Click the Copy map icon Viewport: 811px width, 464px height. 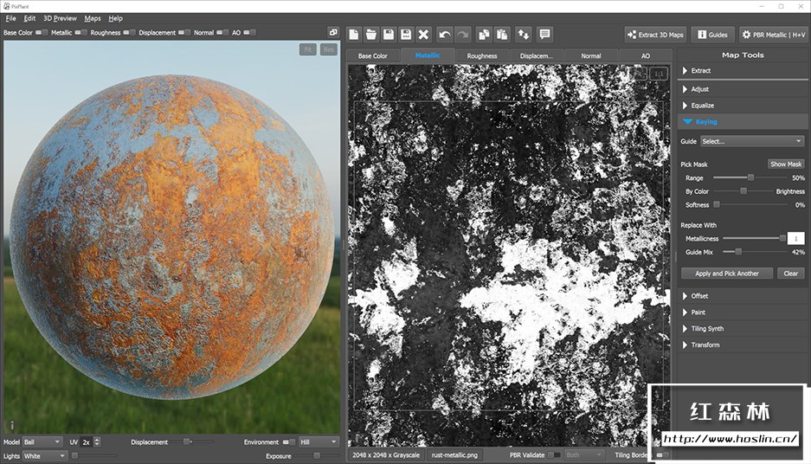pyautogui.click(x=484, y=35)
